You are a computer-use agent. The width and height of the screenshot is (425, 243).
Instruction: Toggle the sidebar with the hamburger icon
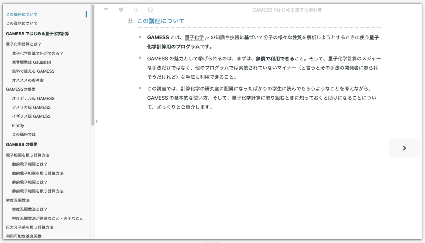coord(106,10)
